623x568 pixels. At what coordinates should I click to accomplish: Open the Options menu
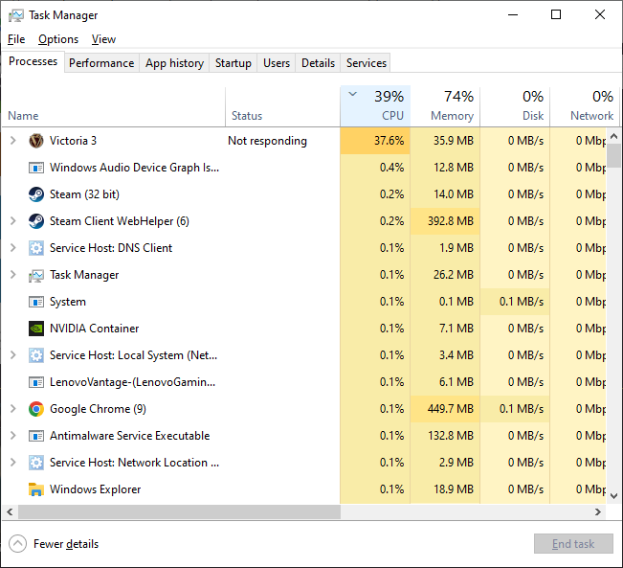coord(58,39)
